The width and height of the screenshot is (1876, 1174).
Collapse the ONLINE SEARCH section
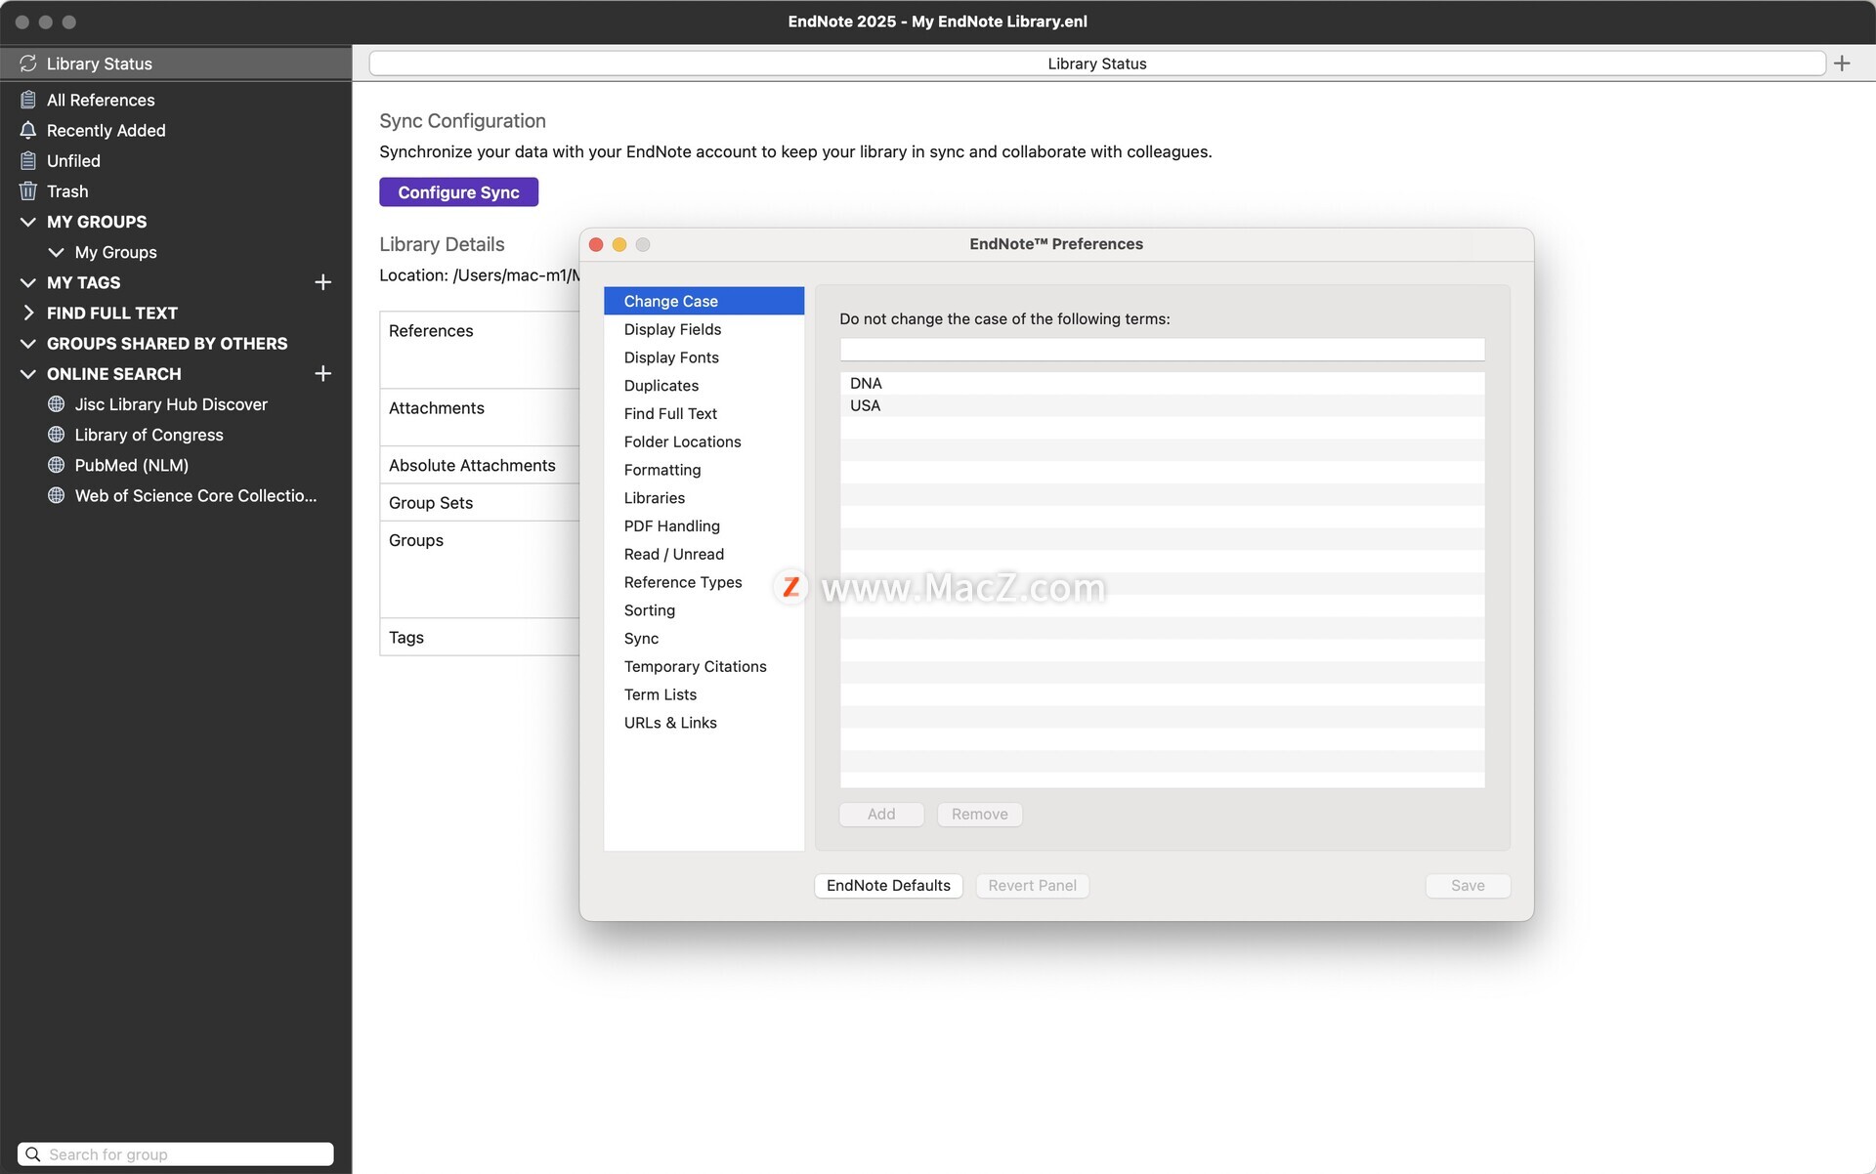click(x=28, y=373)
